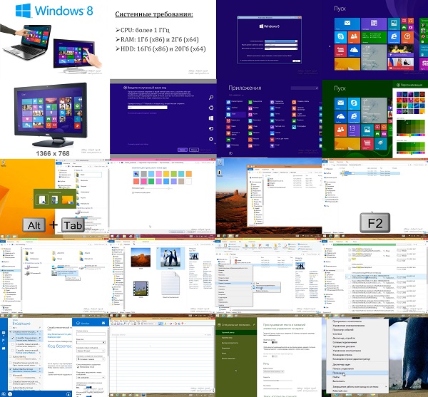Turn on the Narrator (Экранный диктор) toggle

click(275, 342)
